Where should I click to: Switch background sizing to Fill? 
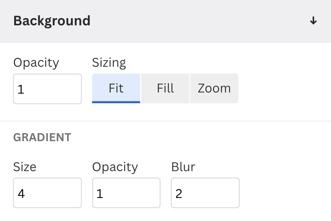point(165,89)
